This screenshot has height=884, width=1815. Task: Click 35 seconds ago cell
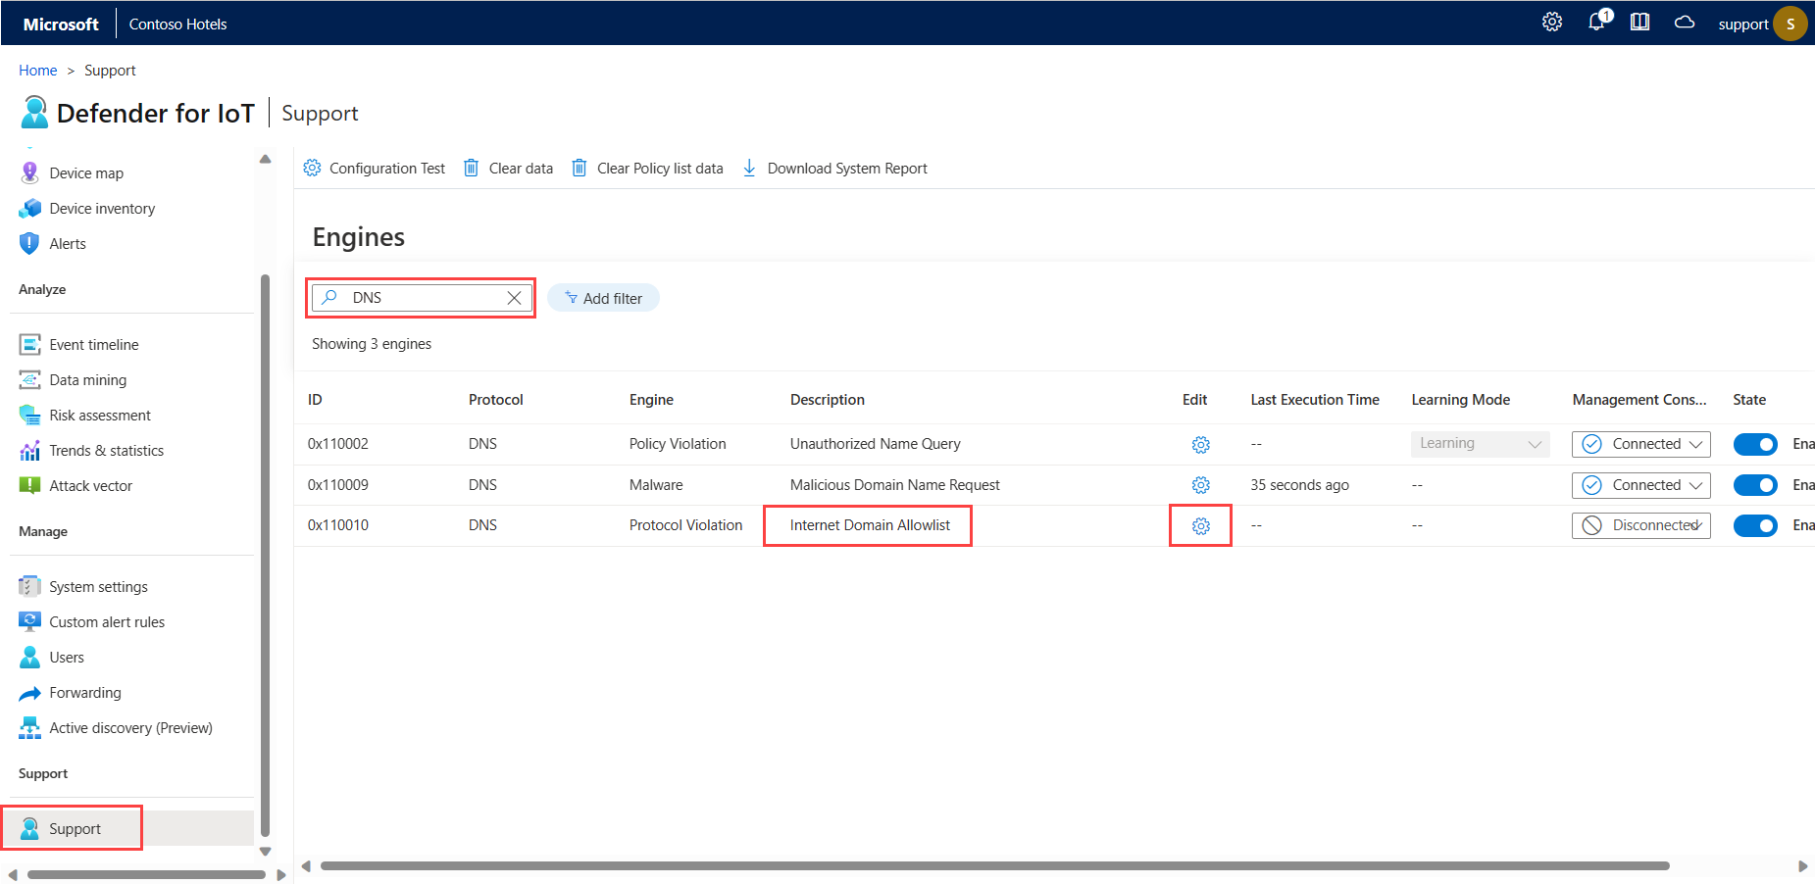1299,485
